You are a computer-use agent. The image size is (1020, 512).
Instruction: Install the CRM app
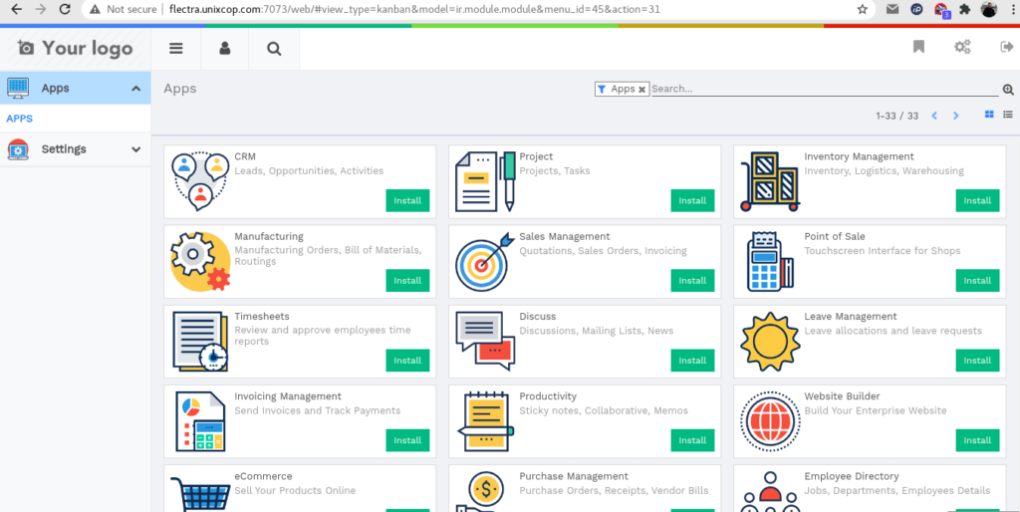pyautogui.click(x=407, y=200)
